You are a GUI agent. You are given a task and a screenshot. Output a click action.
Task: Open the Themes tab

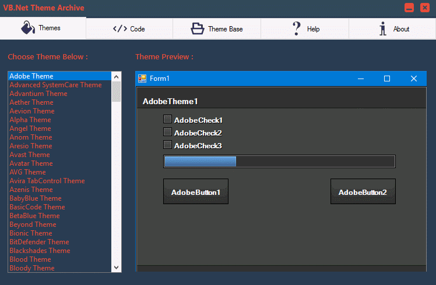[x=43, y=28]
